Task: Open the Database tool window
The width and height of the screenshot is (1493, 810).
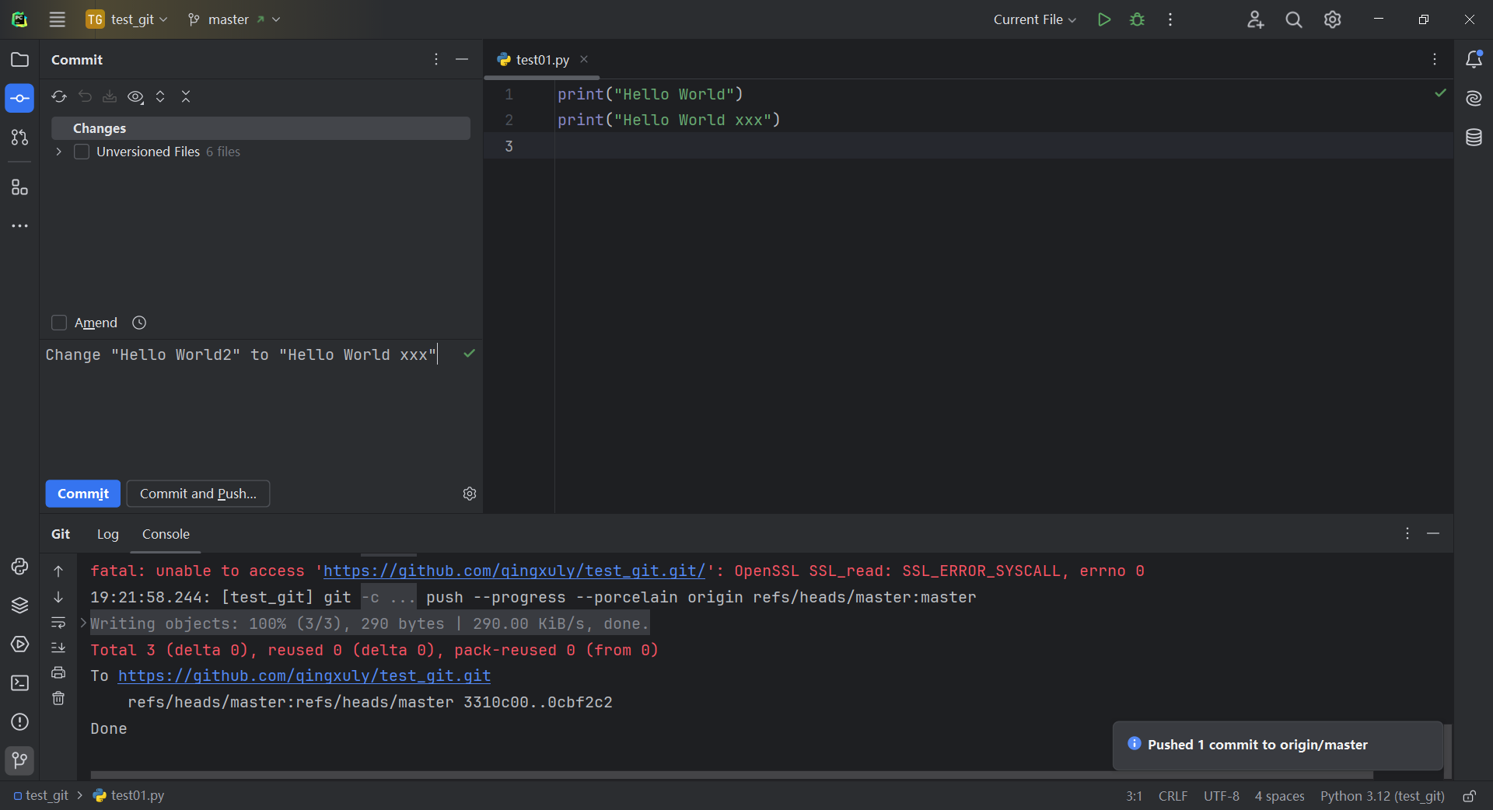Action: click(x=1474, y=138)
